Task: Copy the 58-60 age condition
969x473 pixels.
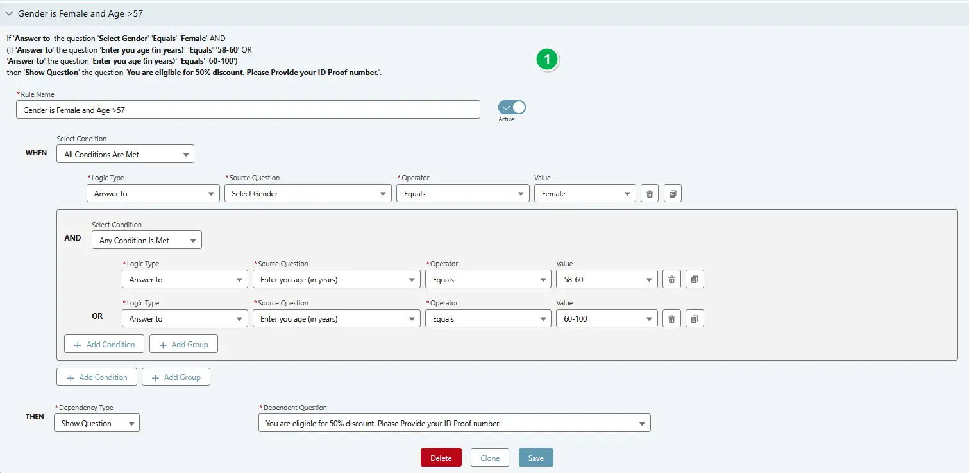Action: [694, 279]
